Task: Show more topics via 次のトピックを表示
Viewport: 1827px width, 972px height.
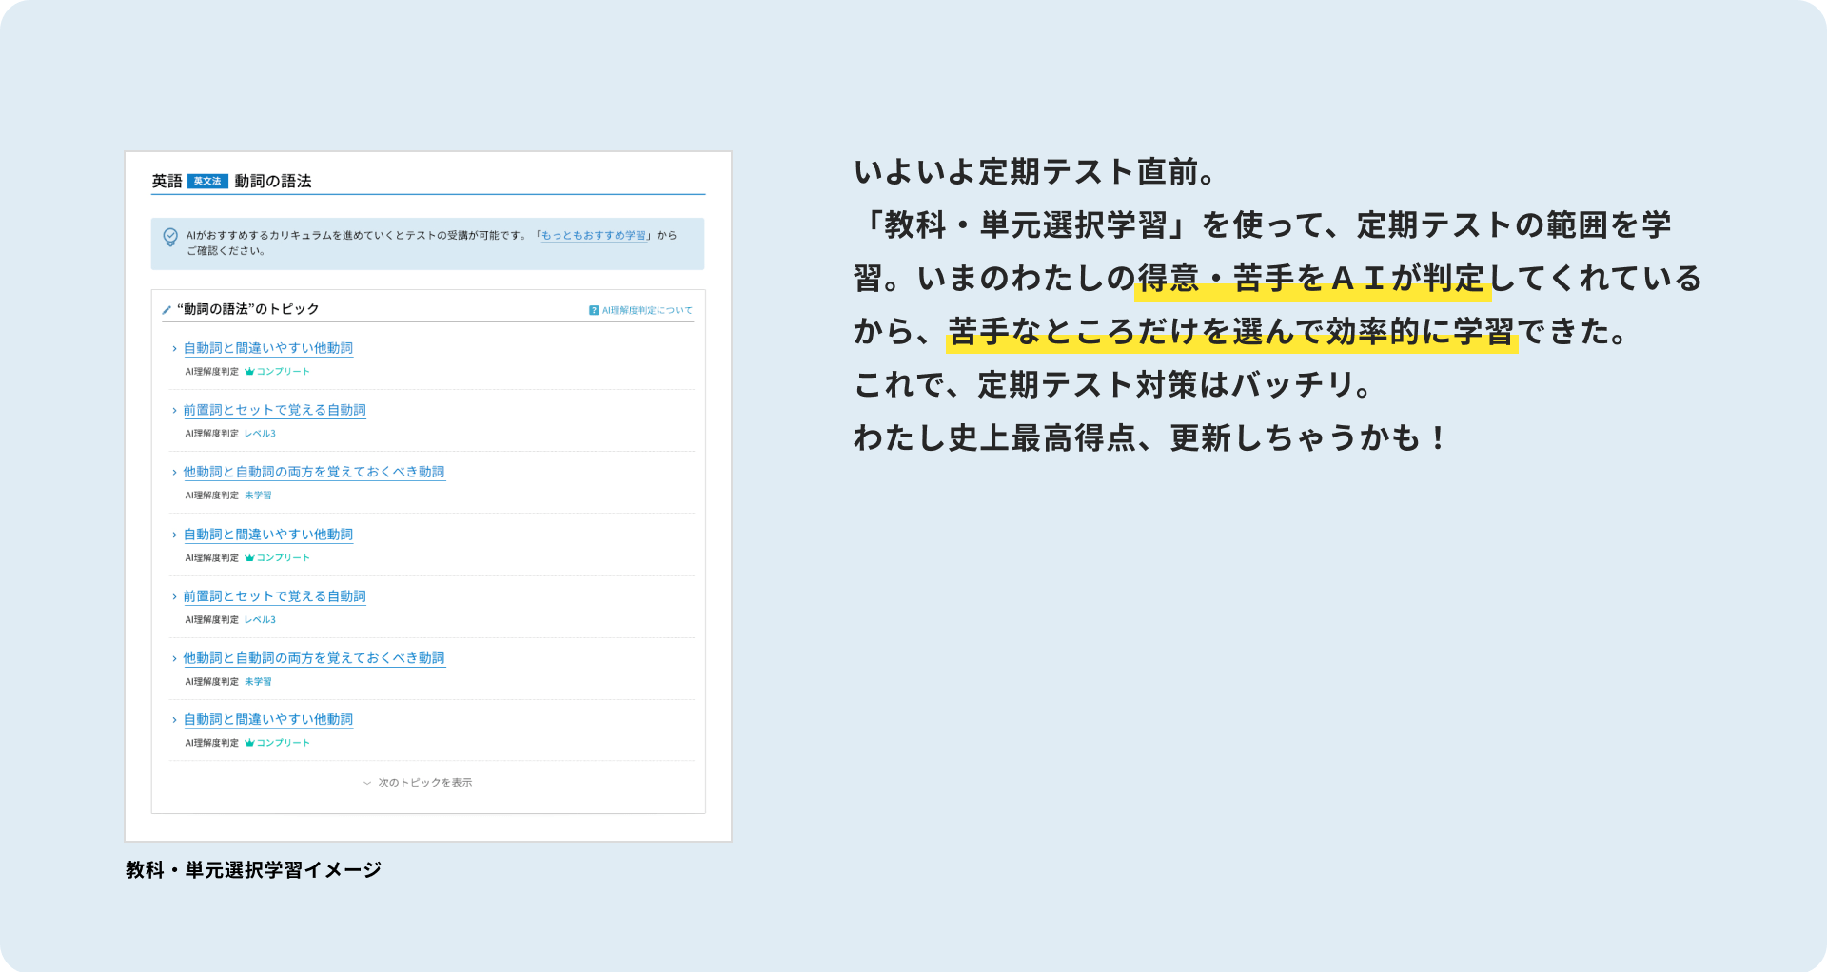Action: tap(424, 782)
